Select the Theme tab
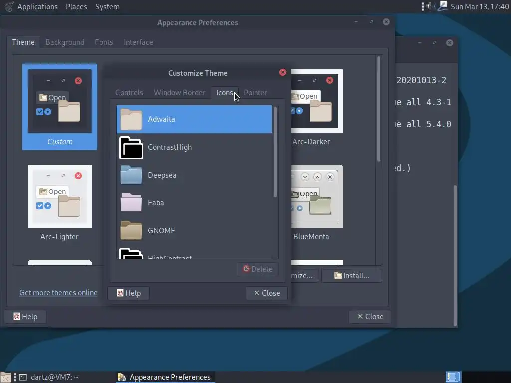Image resolution: width=511 pixels, height=383 pixels. click(x=23, y=42)
